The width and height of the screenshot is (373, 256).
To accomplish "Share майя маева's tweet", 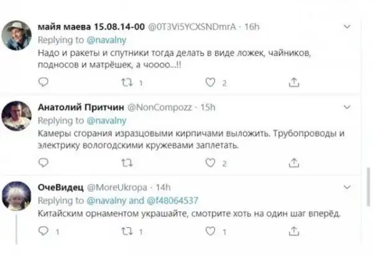I will click(x=295, y=82).
